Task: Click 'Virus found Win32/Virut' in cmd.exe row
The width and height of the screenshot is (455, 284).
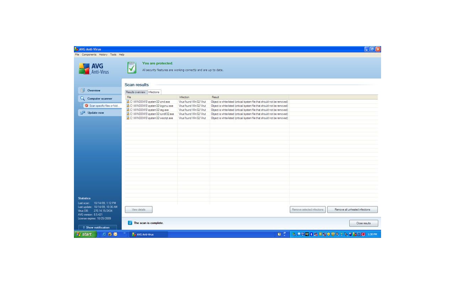Action: click(x=192, y=102)
